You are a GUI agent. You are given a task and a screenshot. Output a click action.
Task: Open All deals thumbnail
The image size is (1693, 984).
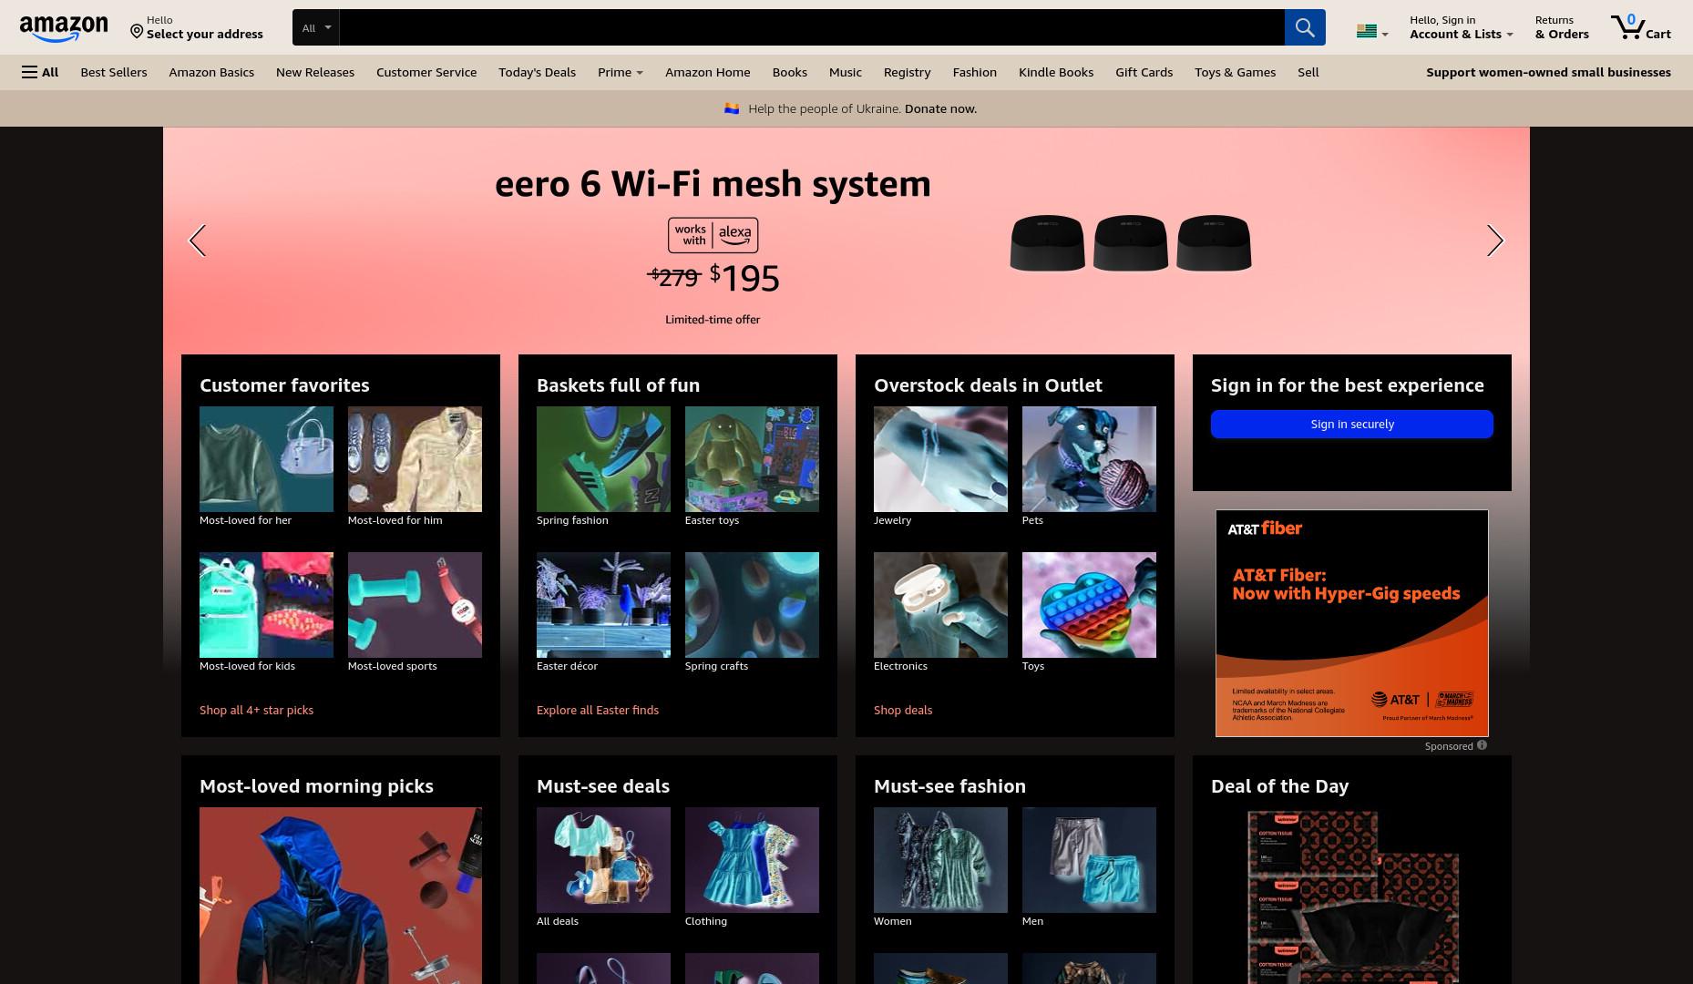pyautogui.click(x=603, y=860)
